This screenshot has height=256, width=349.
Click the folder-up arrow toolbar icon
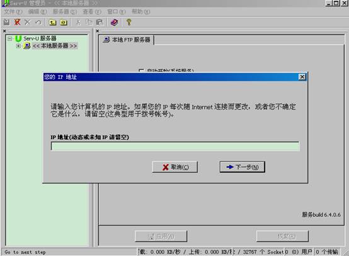[52, 22]
